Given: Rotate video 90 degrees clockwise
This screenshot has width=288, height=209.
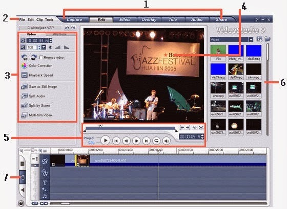Looking at the screenshot, I should tap(34, 57).
